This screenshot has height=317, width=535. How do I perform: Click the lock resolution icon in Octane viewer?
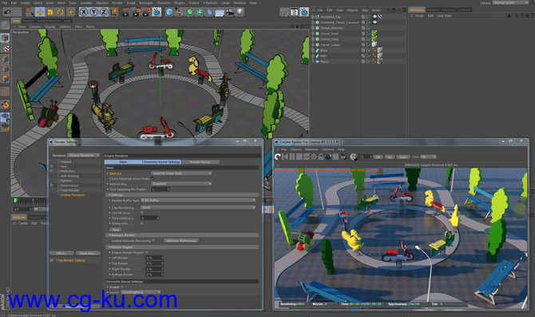click(321, 157)
